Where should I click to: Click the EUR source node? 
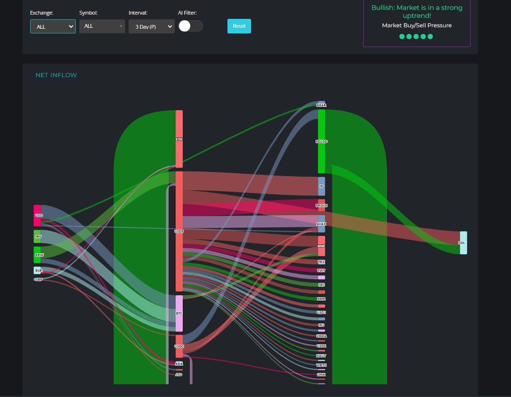click(x=38, y=270)
